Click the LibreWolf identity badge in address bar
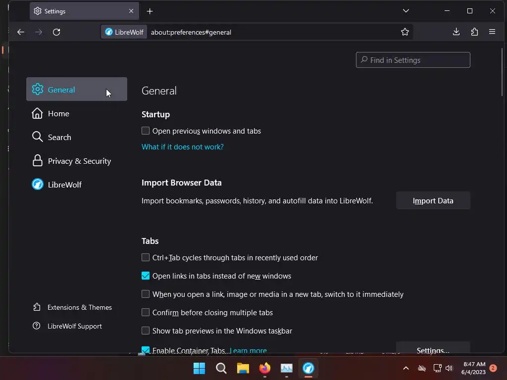The width and height of the screenshot is (507, 380). [x=124, y=32]
